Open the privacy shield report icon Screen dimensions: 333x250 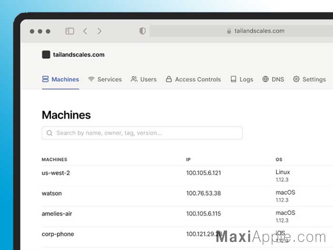143,31
